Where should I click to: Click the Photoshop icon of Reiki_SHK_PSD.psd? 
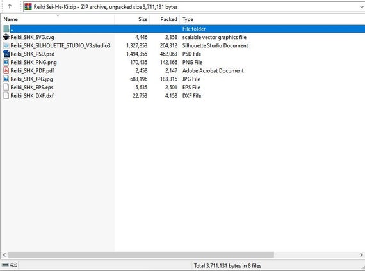pos(6,54)
